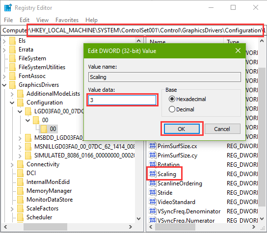Image resolution: width=267 pixels, height=233 pixels.
Task: Collapse the Configuration tree node
Action: click(12, 103)
